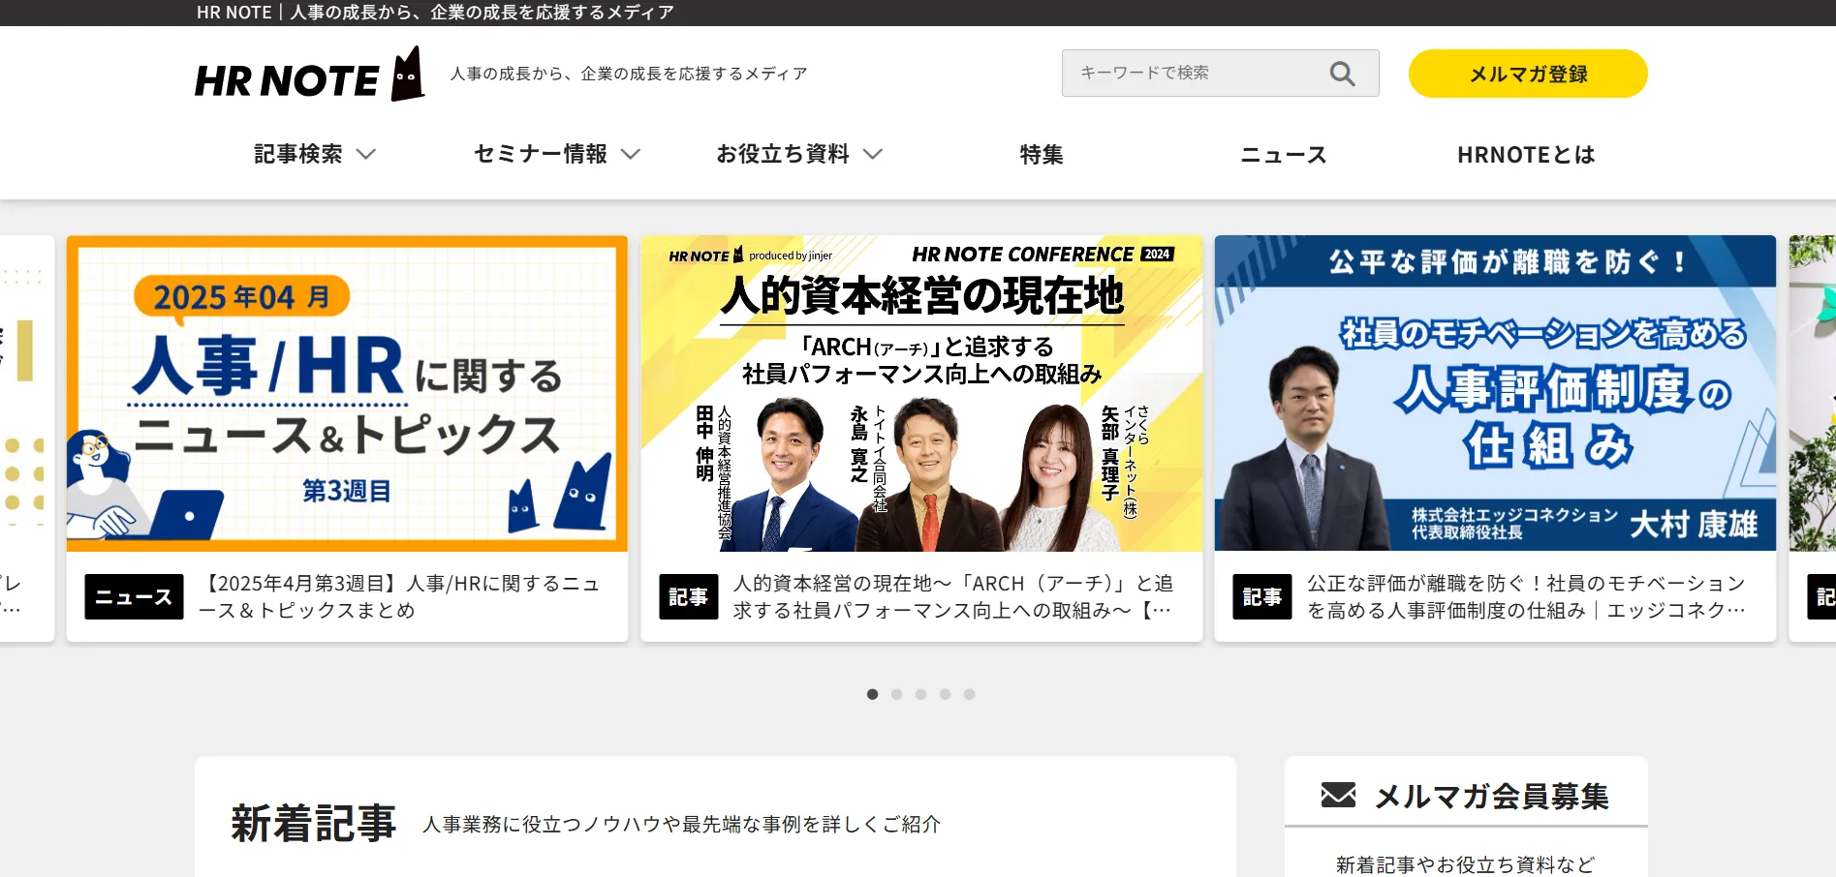Image resolution: width=1836 pixels, height=877 pixels.
Task: Click the 新着記事 heading
Action: click(313, 824)
